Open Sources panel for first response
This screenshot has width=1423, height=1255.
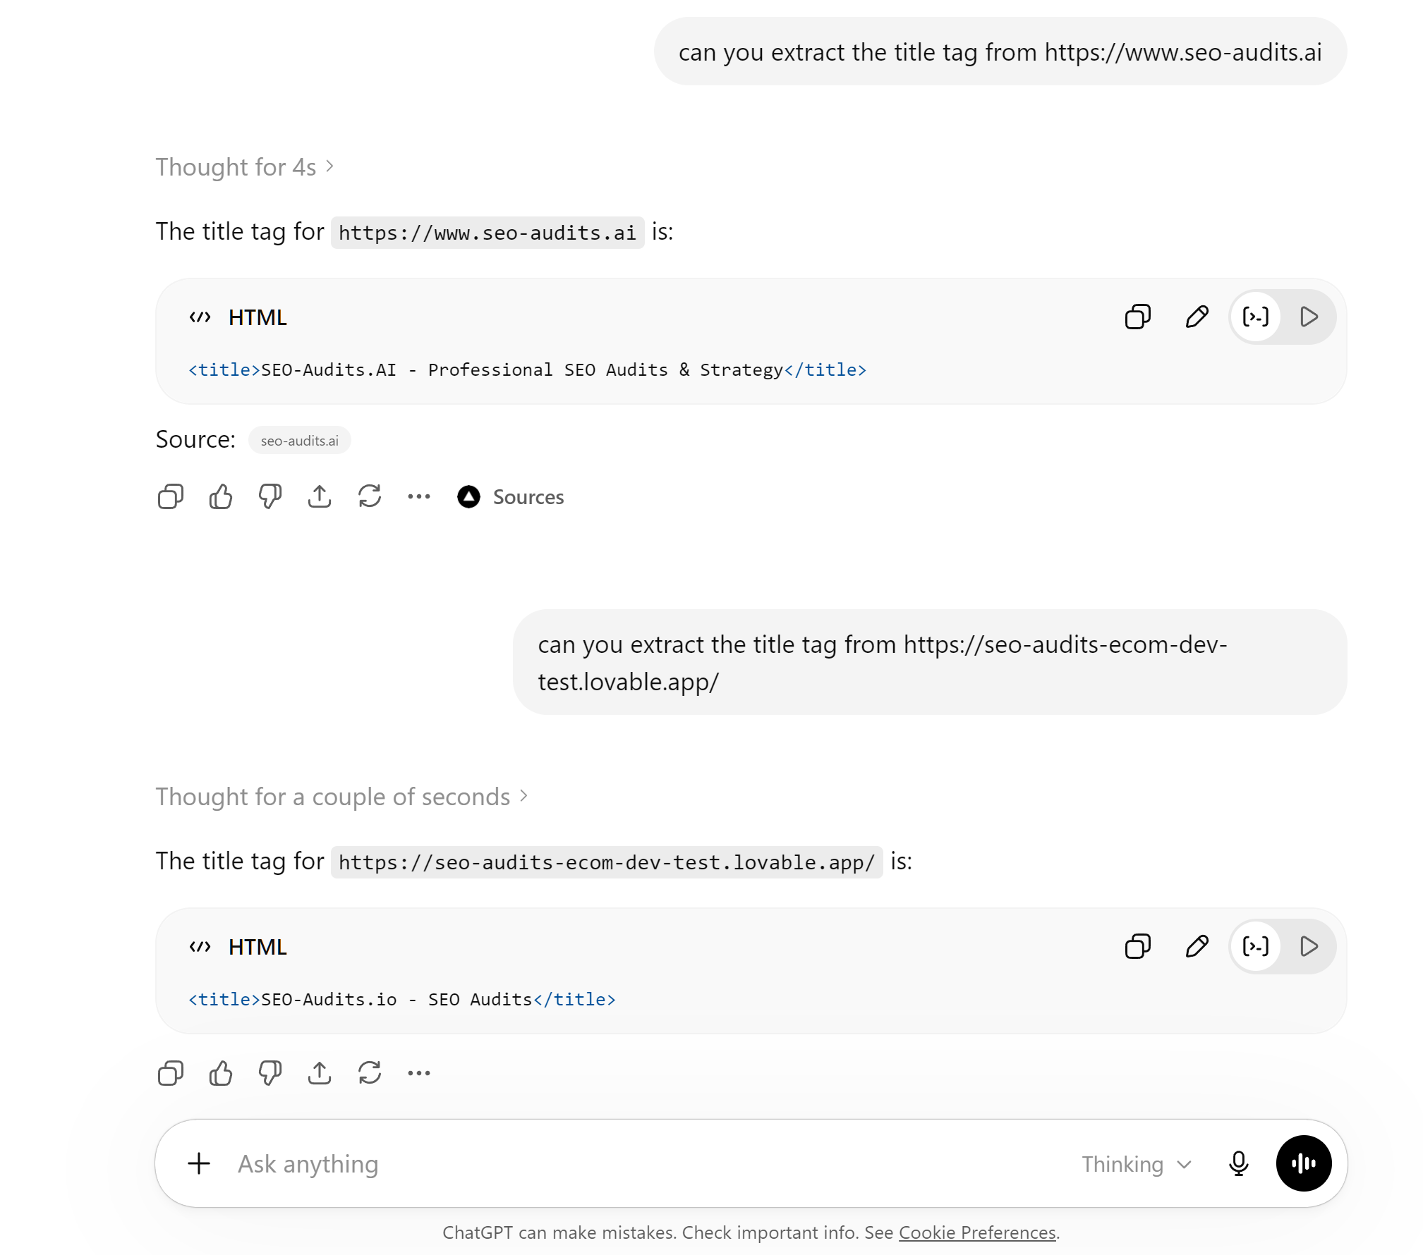pos(510,497)
